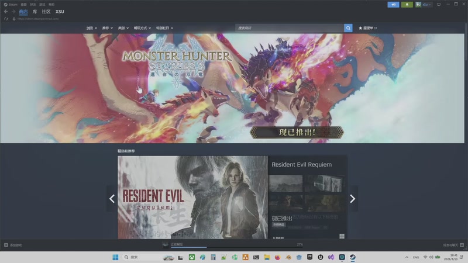Go back with the left arrow

(6, 12)
